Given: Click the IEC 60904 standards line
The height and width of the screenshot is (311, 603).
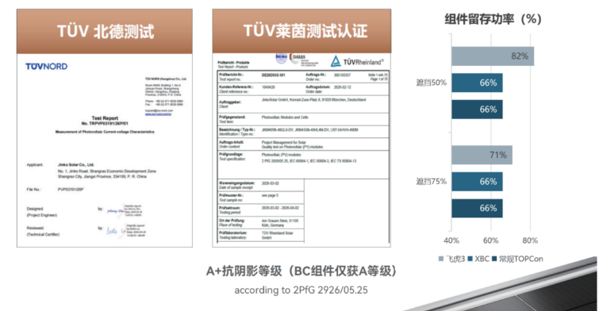Looking at the screenshot, I should coord(309,161).
